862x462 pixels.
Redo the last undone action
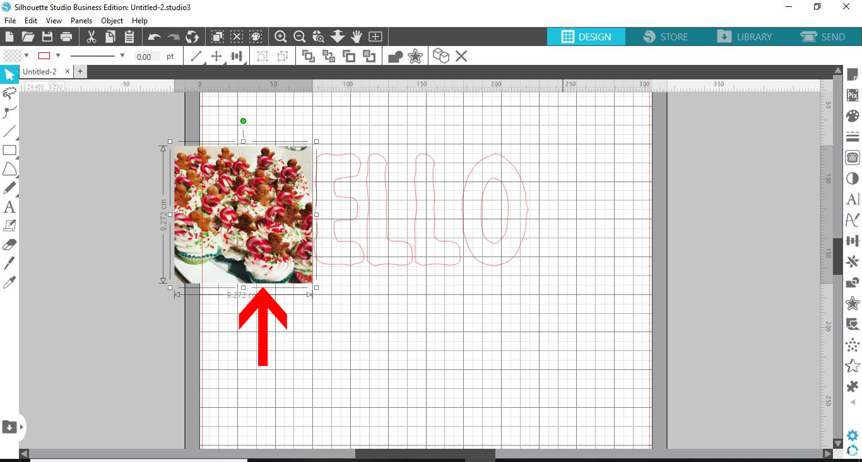[x=174, y=37]
